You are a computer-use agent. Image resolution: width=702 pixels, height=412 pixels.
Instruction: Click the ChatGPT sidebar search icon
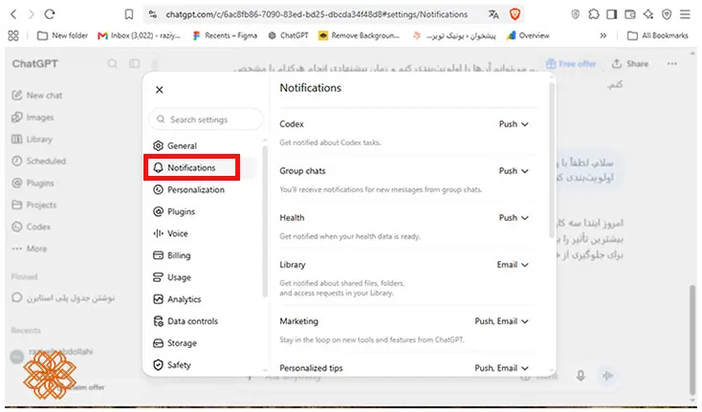112,63
